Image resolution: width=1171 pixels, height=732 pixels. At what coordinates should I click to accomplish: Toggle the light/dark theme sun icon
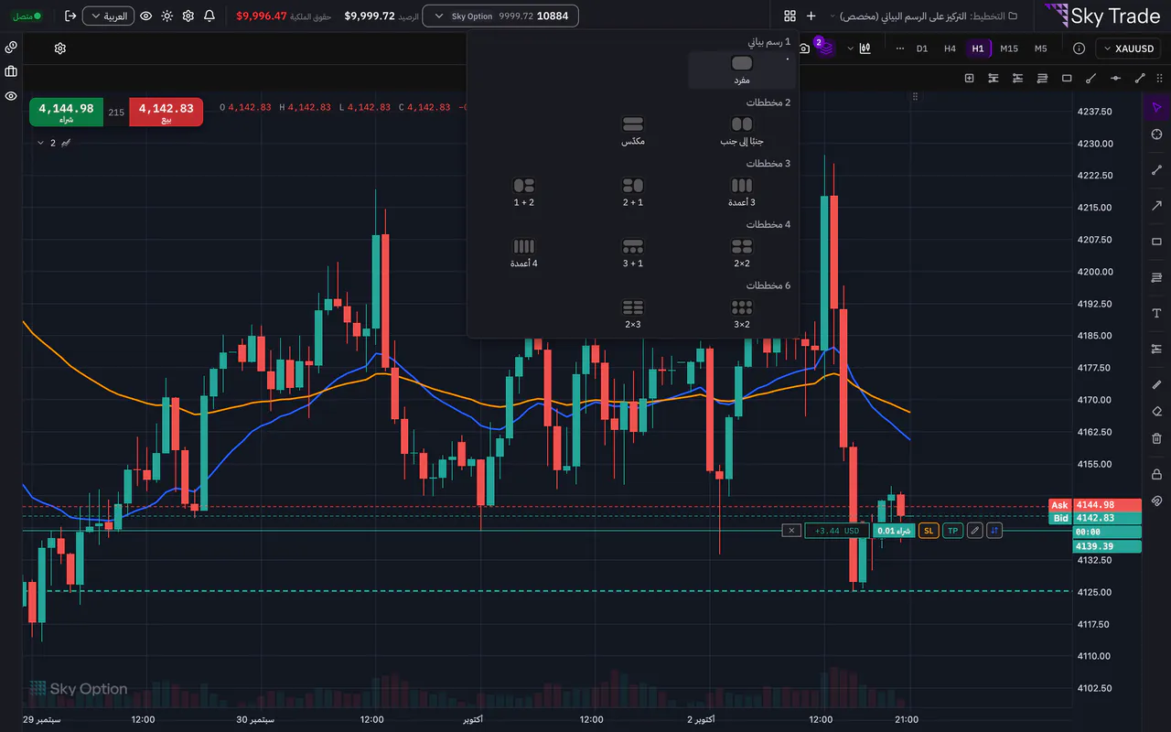[x=167, y=16]
